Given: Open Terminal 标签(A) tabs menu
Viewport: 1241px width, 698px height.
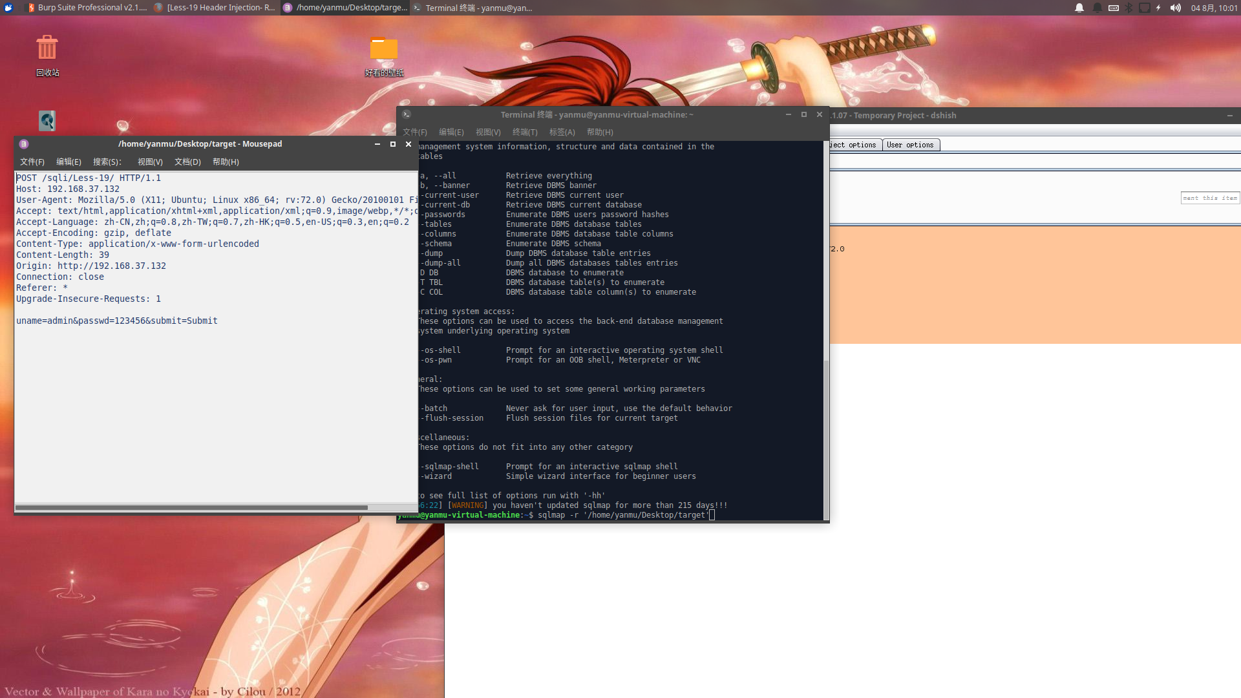Looking at the screenshot, I should click(562, 132).
